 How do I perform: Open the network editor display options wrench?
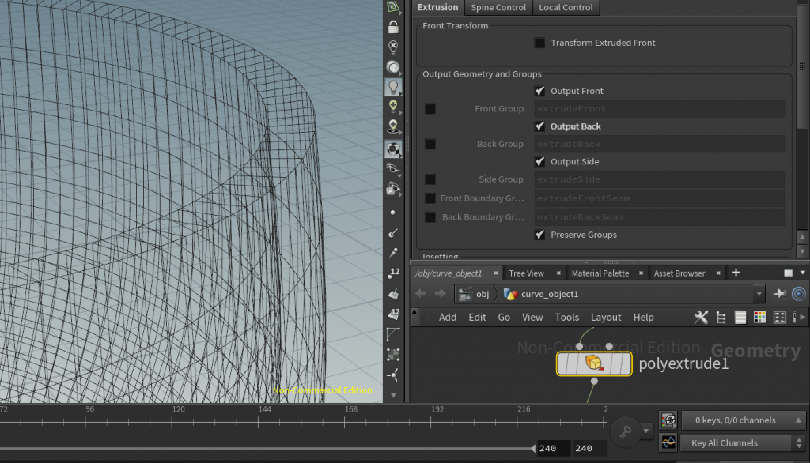(701, 317)
